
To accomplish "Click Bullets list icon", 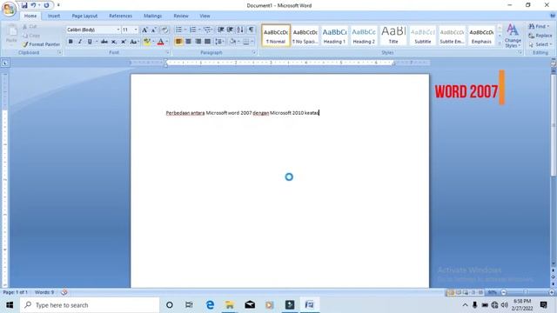I will tap(178, 30).
